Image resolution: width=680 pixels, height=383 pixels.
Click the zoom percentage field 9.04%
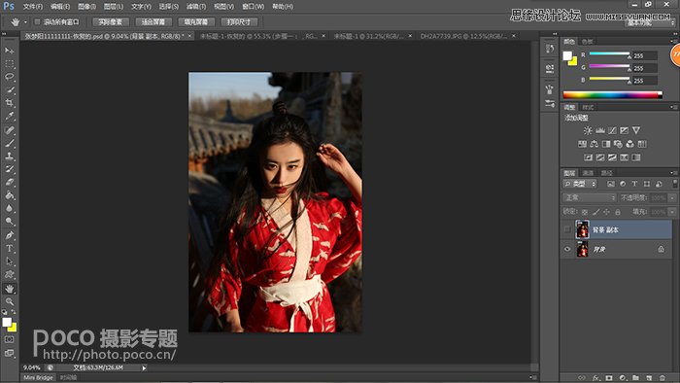pos(32,367)
